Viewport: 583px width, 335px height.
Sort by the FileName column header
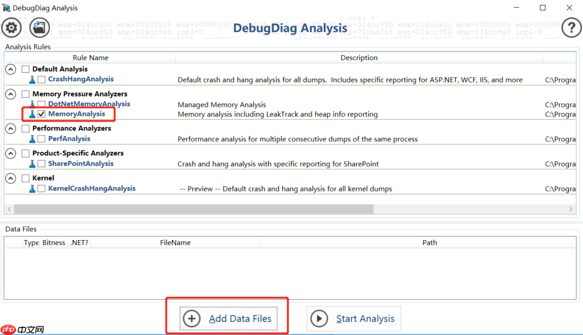coord(175,243)
